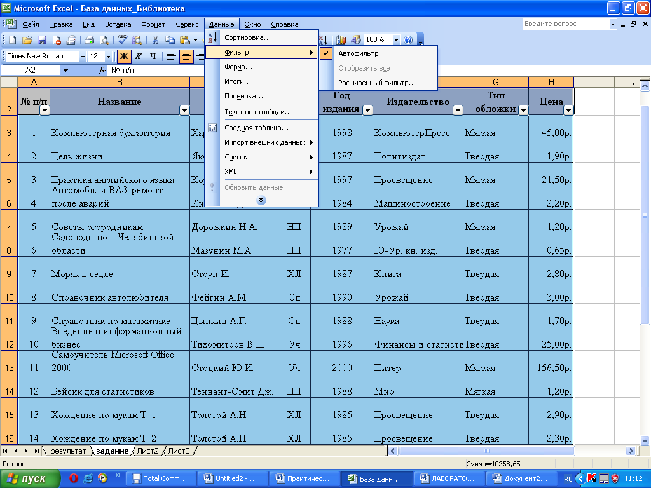Toggle center alignment button

(186, 56)
